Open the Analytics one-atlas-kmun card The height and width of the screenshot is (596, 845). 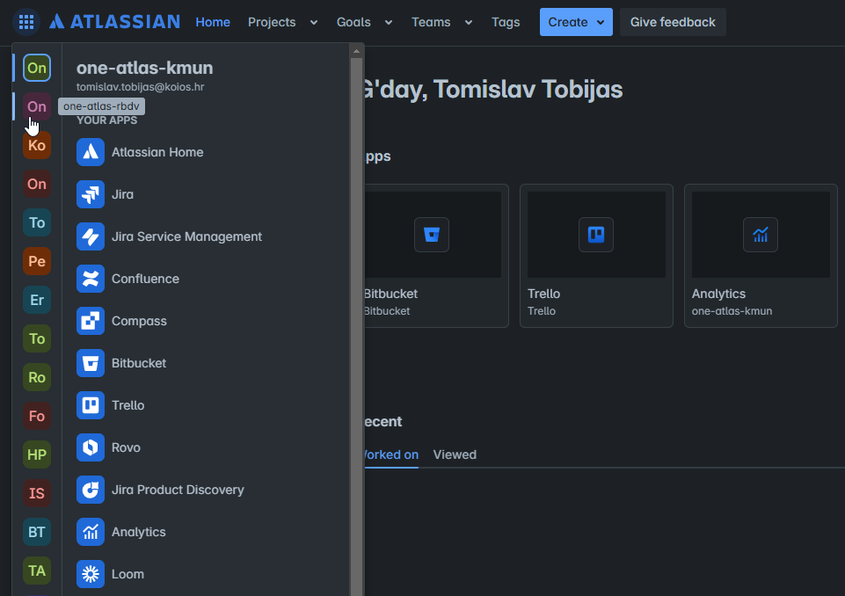pyautogui.click(x=761, y=256)
